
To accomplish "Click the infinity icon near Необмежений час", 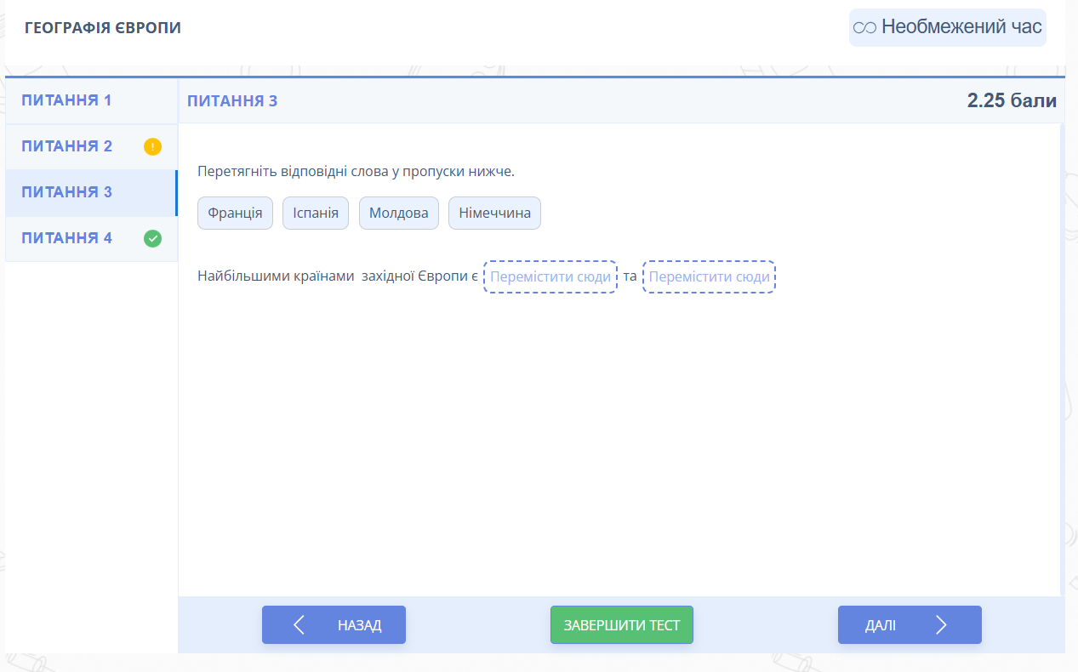I will (864, 27).
